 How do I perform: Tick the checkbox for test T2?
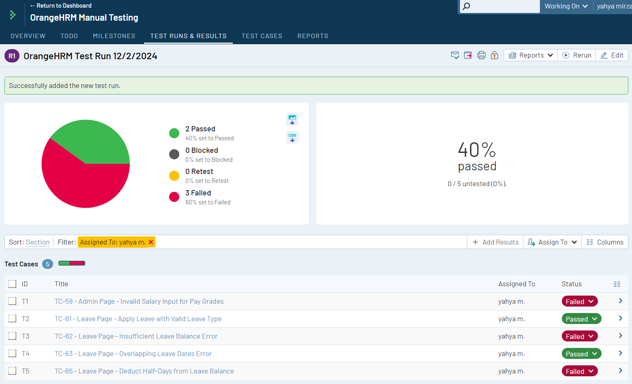point(13,319)
